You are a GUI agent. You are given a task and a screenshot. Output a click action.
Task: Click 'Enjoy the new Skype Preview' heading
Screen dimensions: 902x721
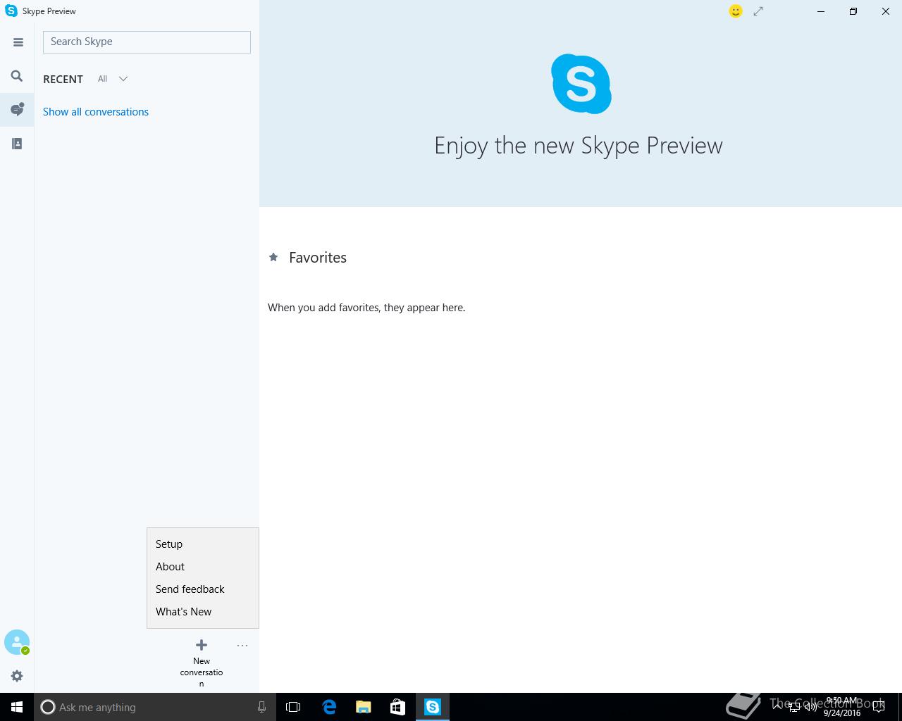(x=579, y=146)
